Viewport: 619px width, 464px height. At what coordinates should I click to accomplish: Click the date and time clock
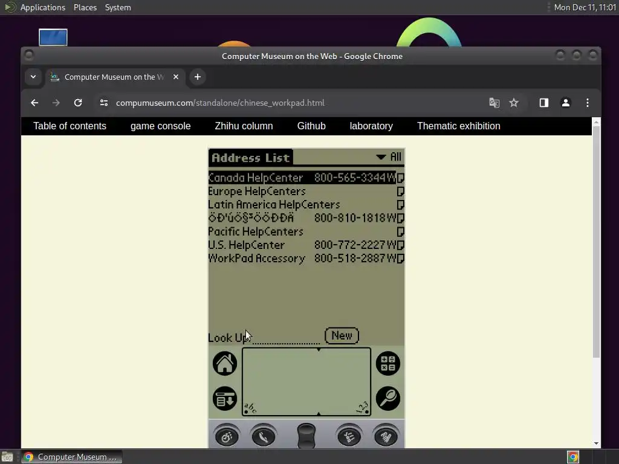(x=585, y=7)
